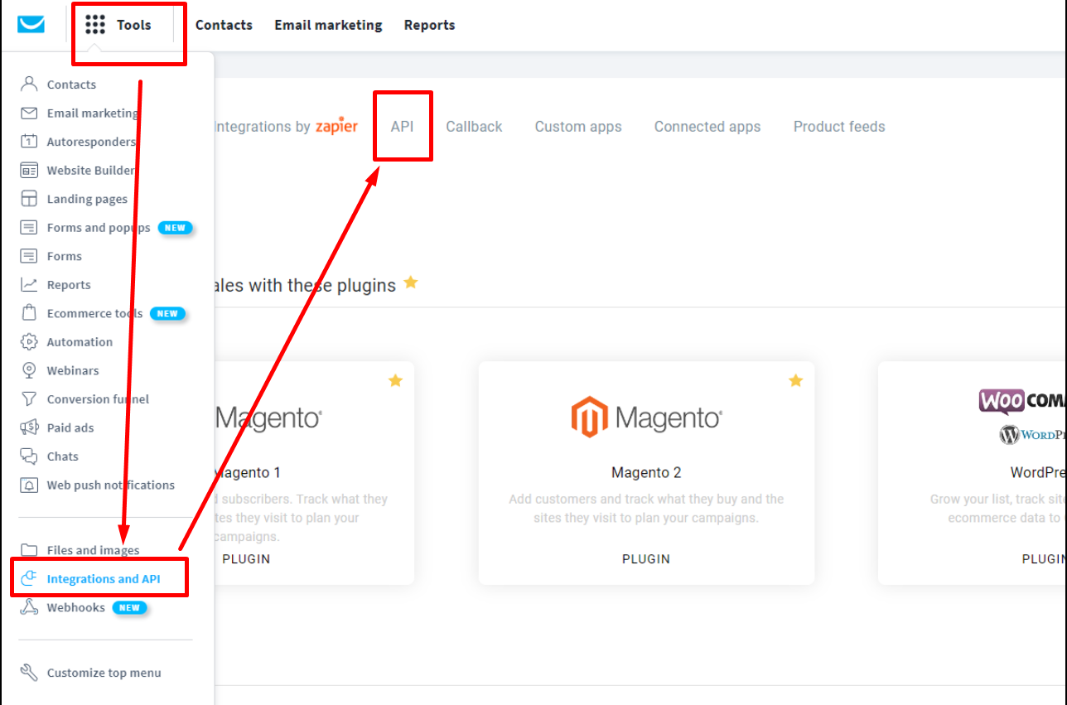
Task: Click the Website Builder icon in sidebar
Action: click(x=29, y=171)
